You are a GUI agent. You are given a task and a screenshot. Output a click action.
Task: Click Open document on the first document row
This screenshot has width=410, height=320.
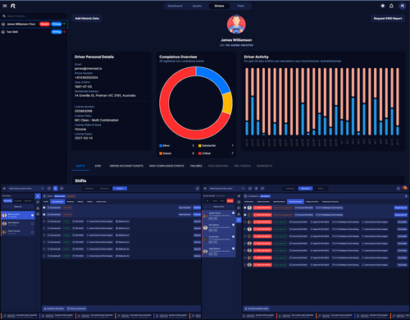[184, 208]
